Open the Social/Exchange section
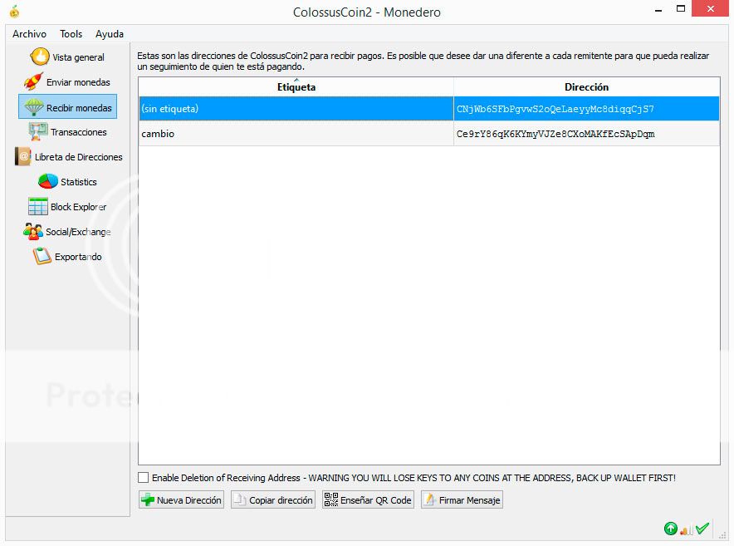The image size is (734, 546). tap(67, 232)
